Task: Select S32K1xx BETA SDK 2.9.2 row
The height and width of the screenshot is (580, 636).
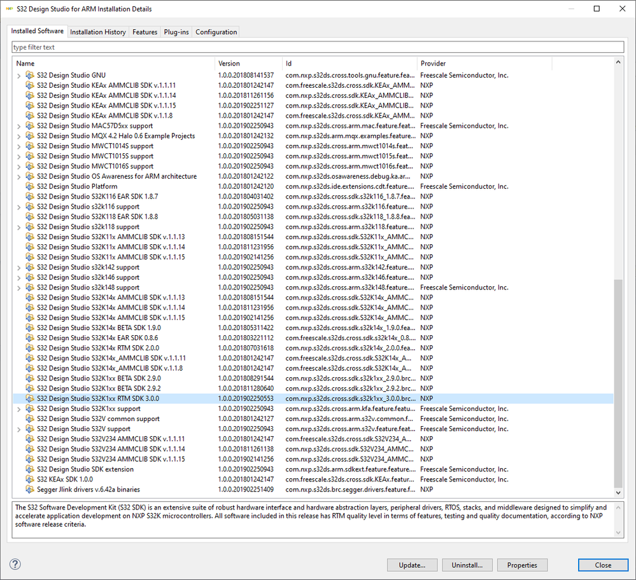Action: point(313,389)
